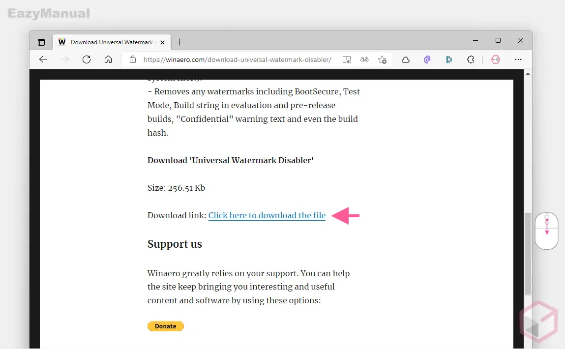This screenshot has width=565, height=349.
Task: Start Read aloud from address bar
Action: point(347,59)
